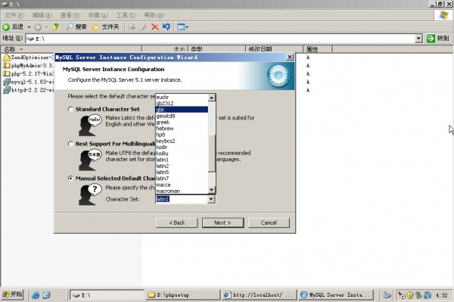This screenshot has width=454, height=302.
Task: Select koi8u in the dropdown
Action: tap(182, 154)
